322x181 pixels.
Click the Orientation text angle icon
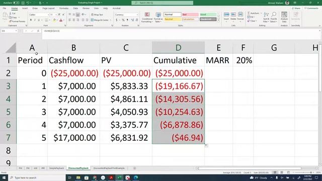pyautogui.click(x=83, y=15)
